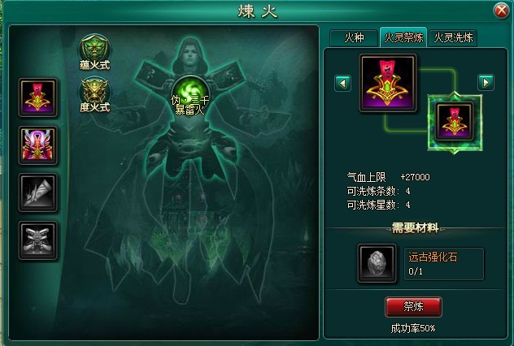Go to next fire spirit with right arrow
Screen dimensions: 514x346
[486, 83]
